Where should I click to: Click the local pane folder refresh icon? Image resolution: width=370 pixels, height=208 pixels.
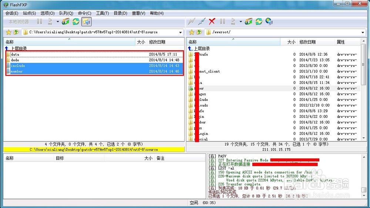pos(65,22)
